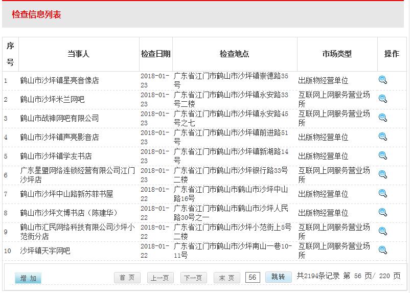View record icon for 鹤山市沙坪镇学友书店

coord(382,155)
